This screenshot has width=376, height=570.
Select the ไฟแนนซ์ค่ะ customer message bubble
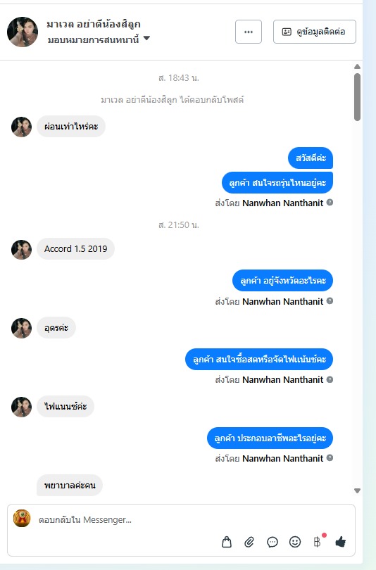tap(65, 406)
